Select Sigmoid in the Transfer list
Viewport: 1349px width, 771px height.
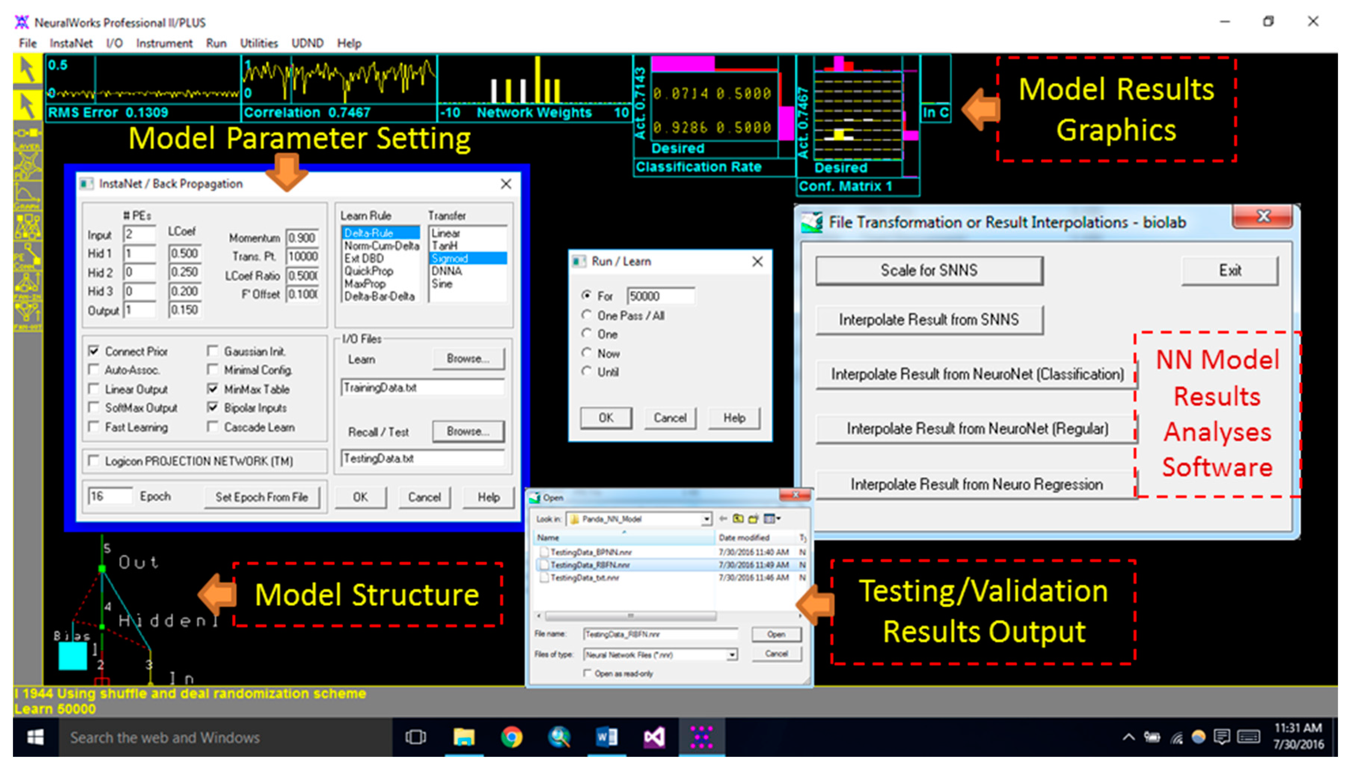tap(450, 258)
